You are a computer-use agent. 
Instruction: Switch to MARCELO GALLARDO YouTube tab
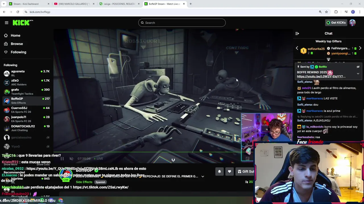(74, 4)
